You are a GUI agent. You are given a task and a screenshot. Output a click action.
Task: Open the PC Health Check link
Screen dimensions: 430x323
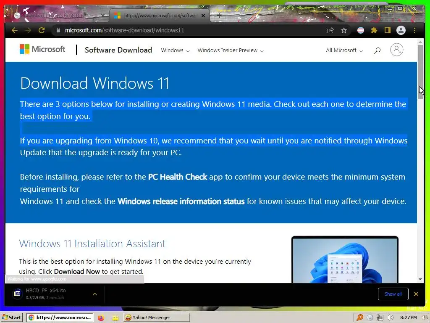pos(178,177)
